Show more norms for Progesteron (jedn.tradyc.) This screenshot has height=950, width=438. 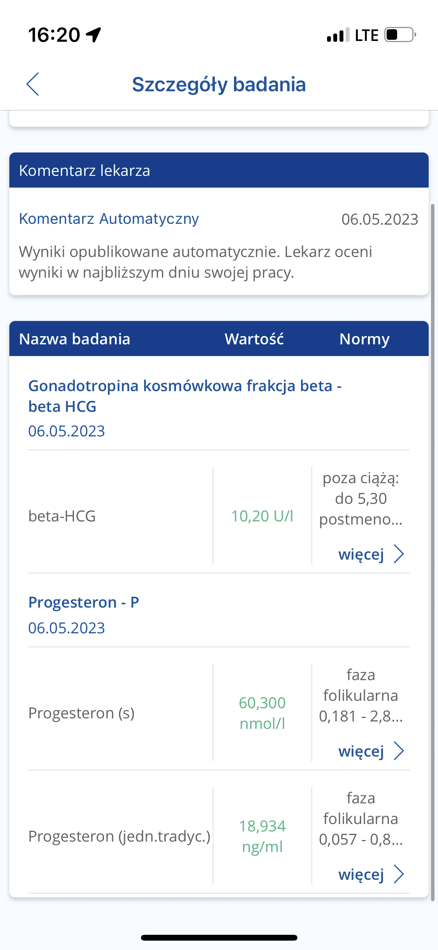click(361, 874)
